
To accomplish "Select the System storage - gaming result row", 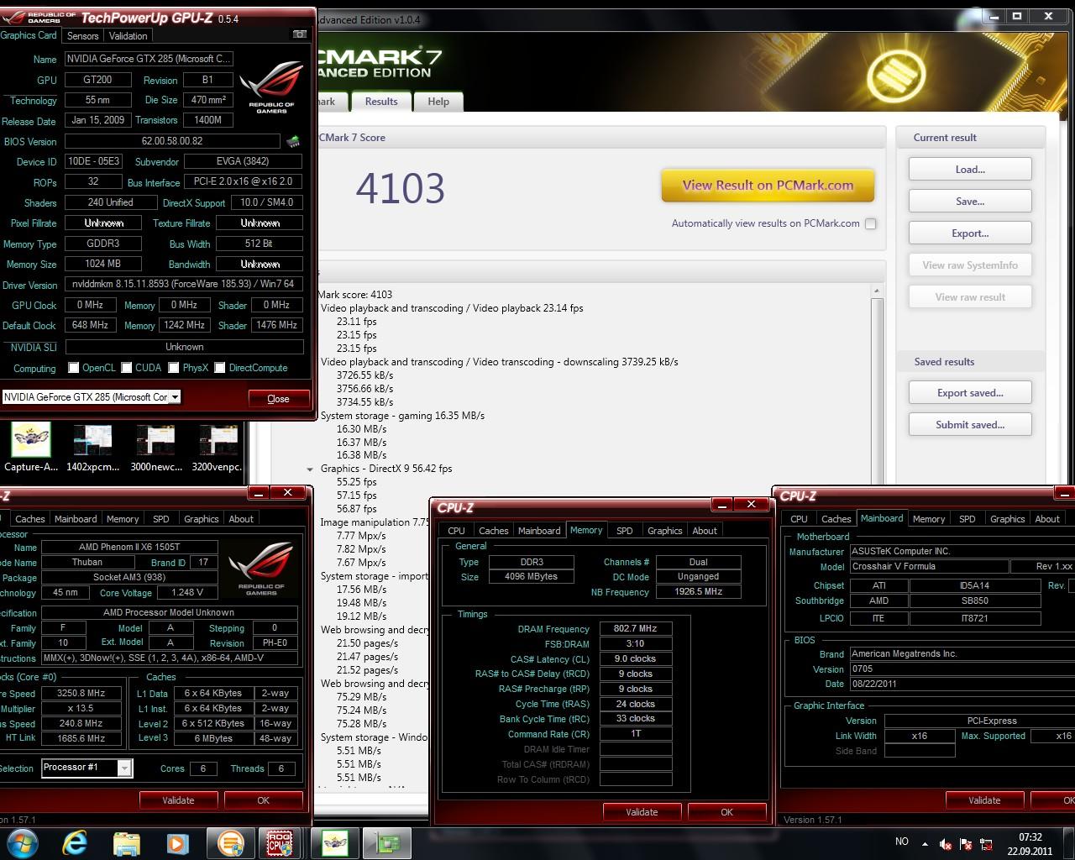I will pyautogui.click(x=402, y=416).
